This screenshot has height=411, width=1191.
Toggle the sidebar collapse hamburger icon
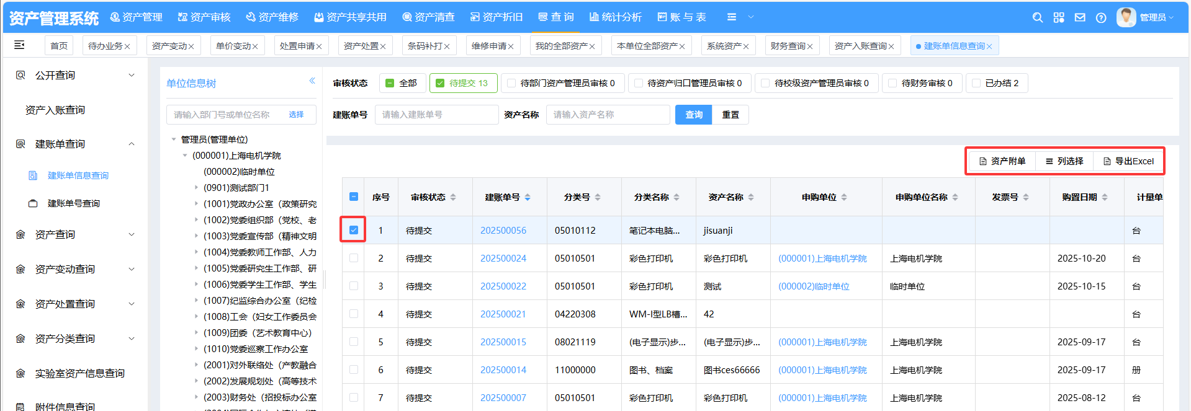[x=19, y=45]
